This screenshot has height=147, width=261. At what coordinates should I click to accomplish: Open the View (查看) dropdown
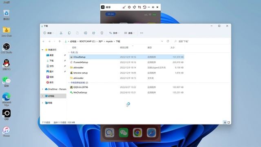pyautogui.click(x=129, y=33)
